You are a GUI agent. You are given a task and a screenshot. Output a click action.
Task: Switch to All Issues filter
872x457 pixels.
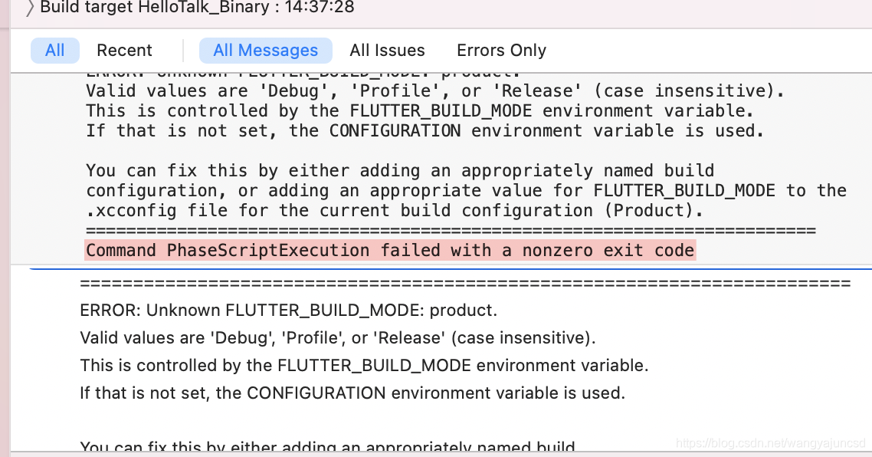(387, 50)
